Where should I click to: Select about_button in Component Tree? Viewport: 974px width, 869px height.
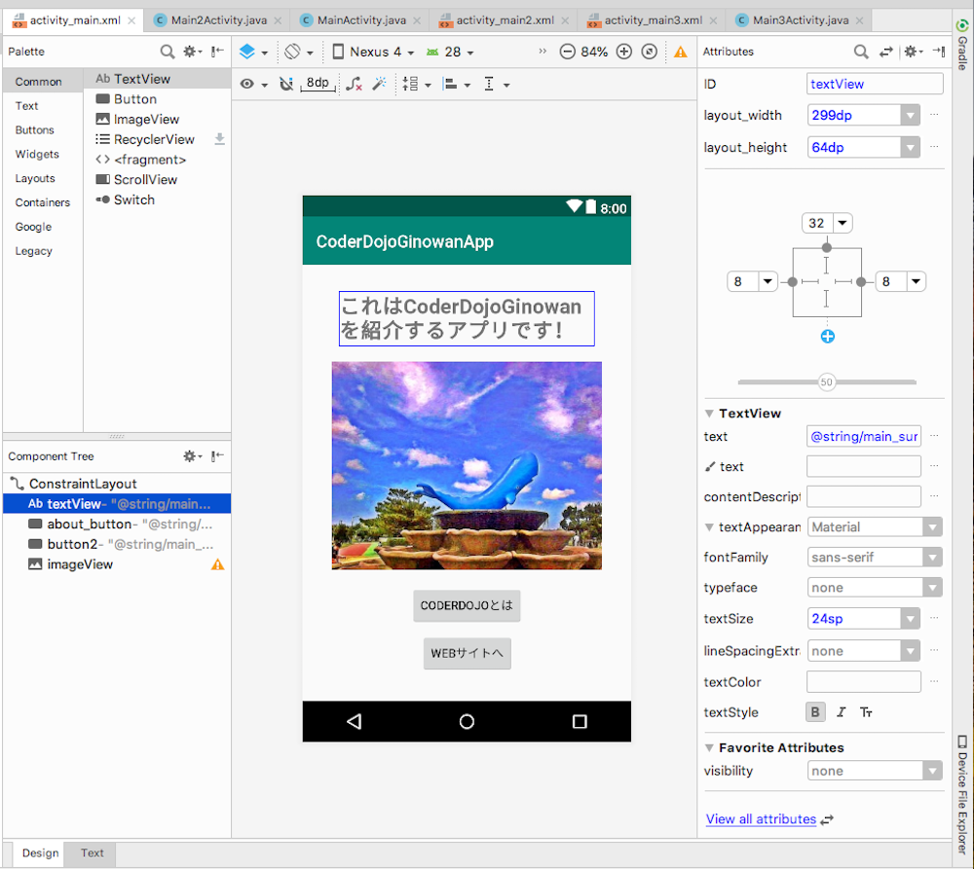(117, 525)
